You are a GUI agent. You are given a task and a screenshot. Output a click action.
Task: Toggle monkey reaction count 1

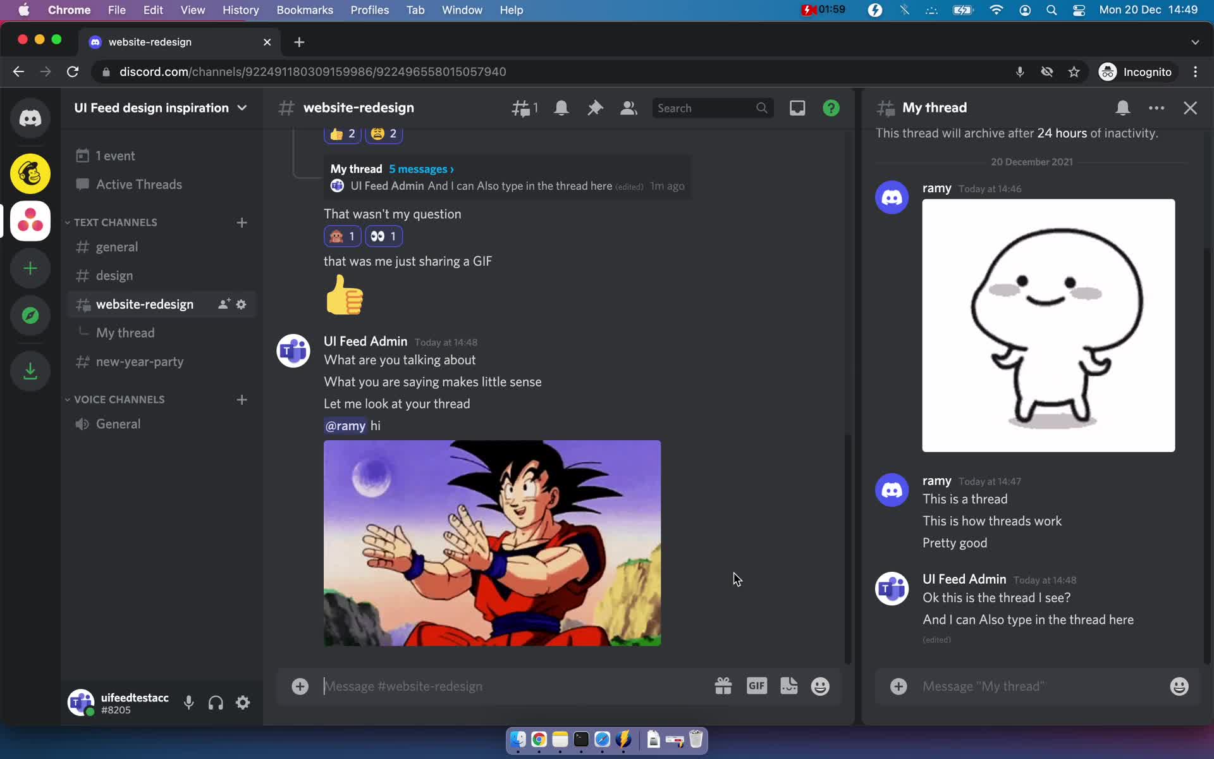(x=343, y=236)
